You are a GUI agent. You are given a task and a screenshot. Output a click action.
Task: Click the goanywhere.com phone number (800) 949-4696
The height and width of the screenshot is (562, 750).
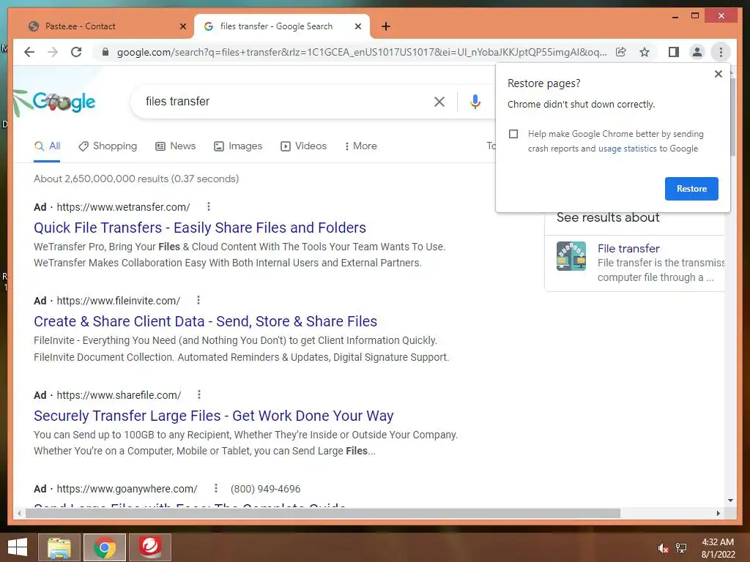(x=265, y=489)
